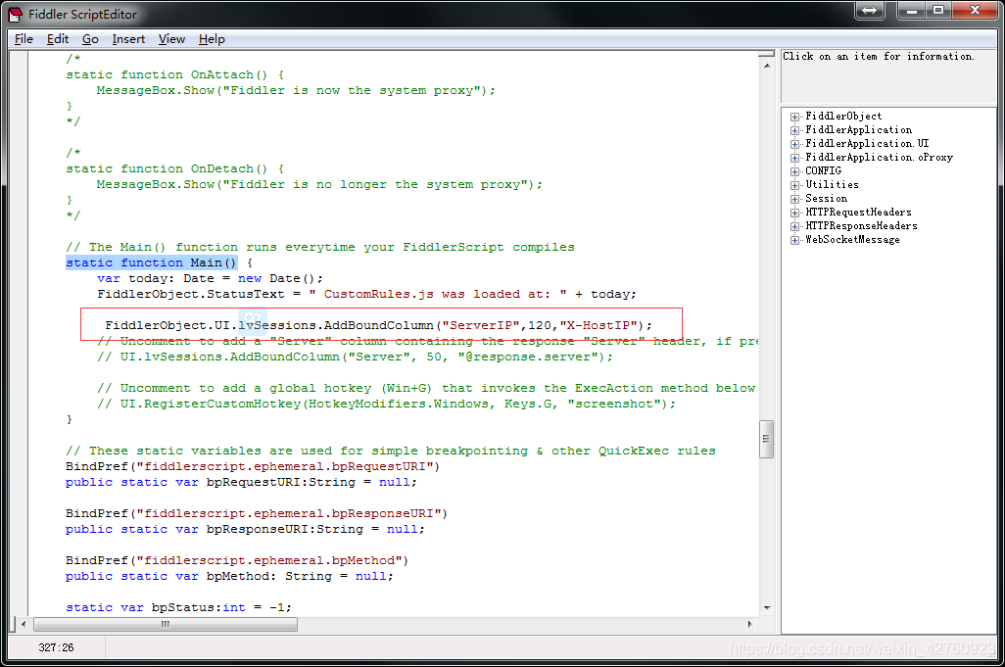Screen dimensions: 1005x667
Task: Select the HTTPRequestHeaders class label
Action: pyautogui.click(x=858, y=213)
